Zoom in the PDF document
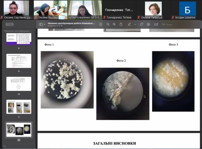This screenshot has height=149, width=202. [x=114, y=24]
